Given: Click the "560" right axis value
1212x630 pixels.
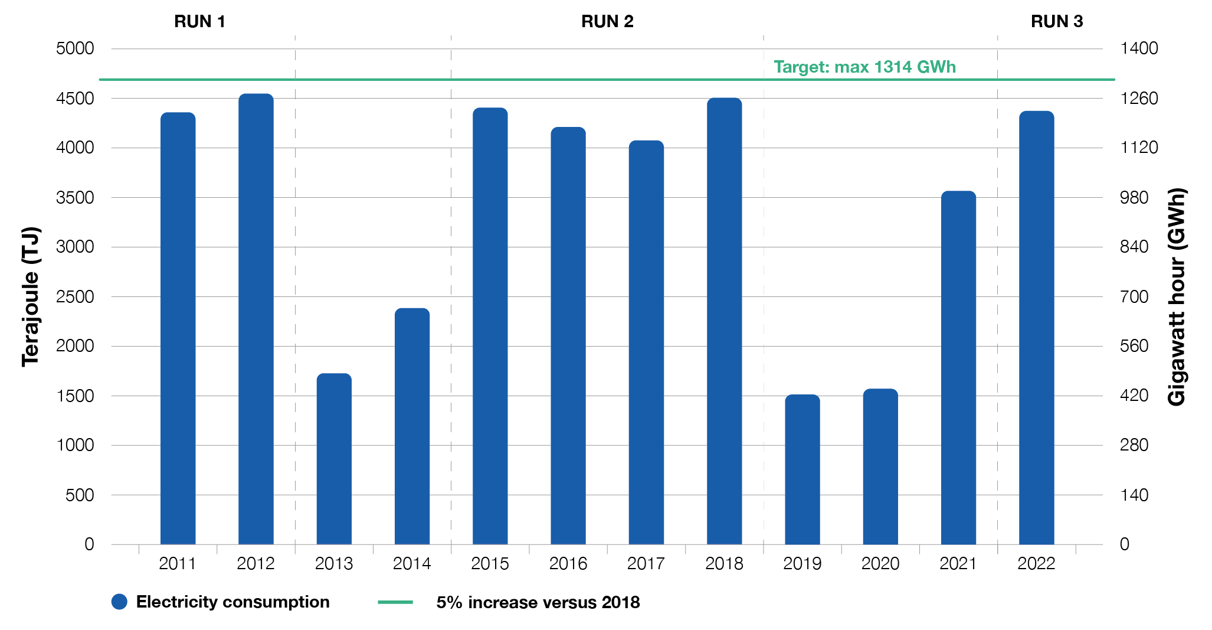Looking at the screenshot, I should pyautogui.click(x=1134, y=346).
